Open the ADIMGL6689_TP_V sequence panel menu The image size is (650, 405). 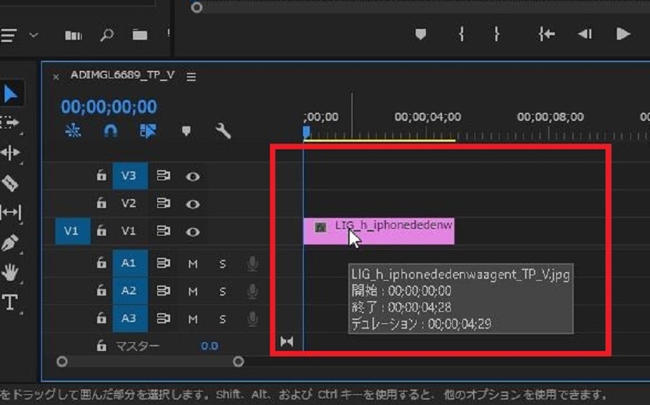click(x=191, y=77)
